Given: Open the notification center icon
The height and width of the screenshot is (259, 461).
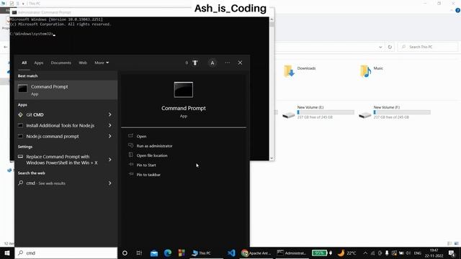Looking at the screenshot, I should (452, 253).
